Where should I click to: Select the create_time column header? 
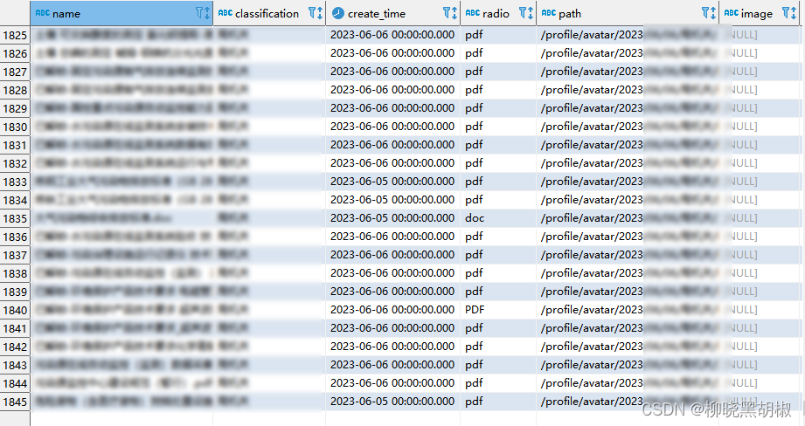point(393,13)
